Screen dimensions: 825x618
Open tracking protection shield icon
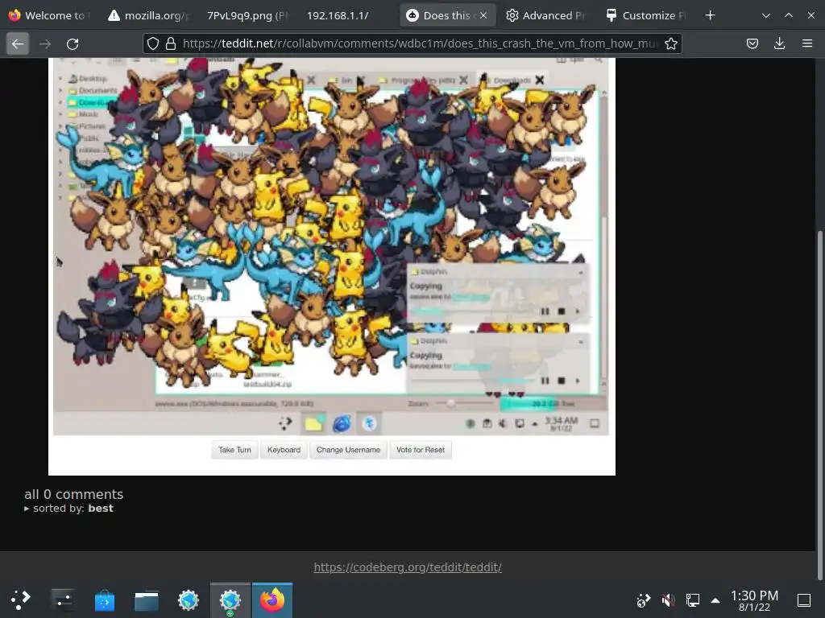(152, 43)
